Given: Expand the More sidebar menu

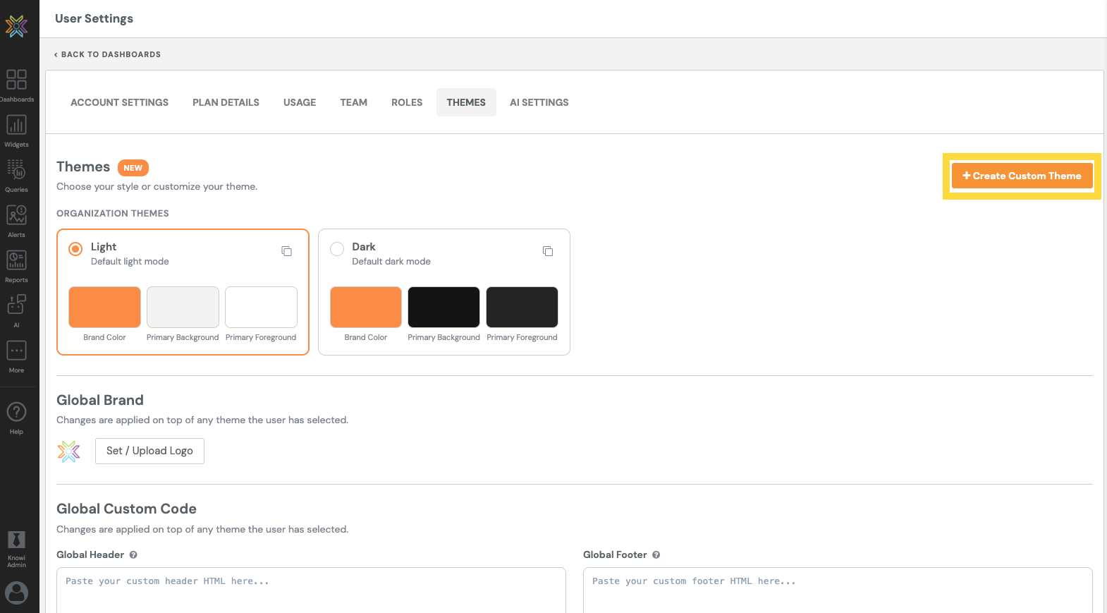Looking at the screenshot, I should [x=16, y=351].
